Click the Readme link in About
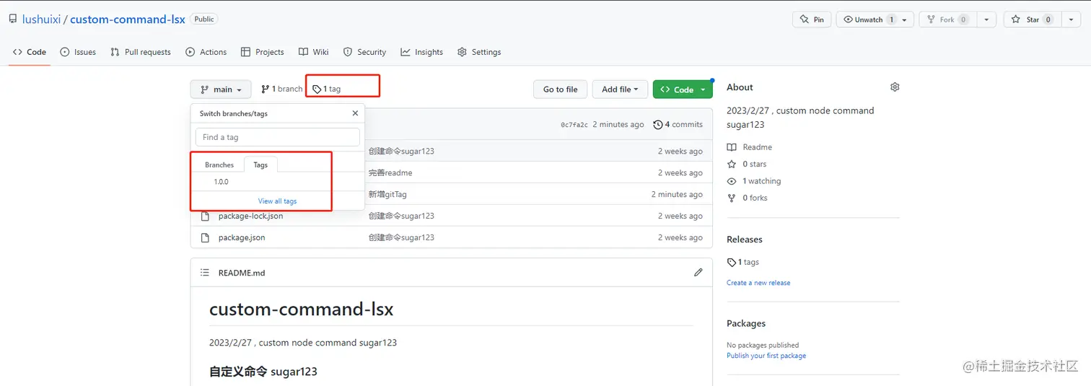This screenshot has height=386, width=1091. coord(750,147)
